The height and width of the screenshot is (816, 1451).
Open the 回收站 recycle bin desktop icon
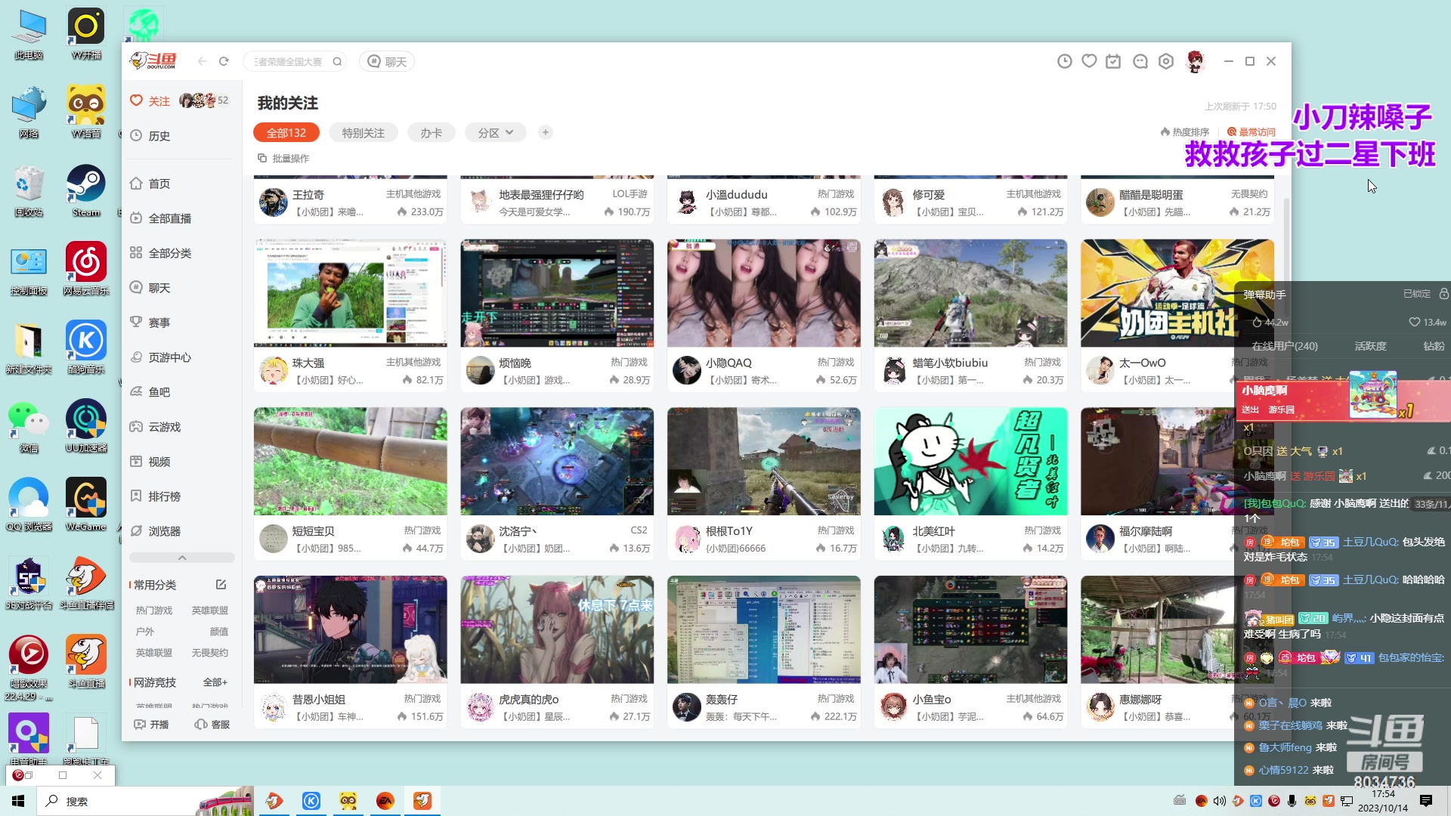coord(29,191)
